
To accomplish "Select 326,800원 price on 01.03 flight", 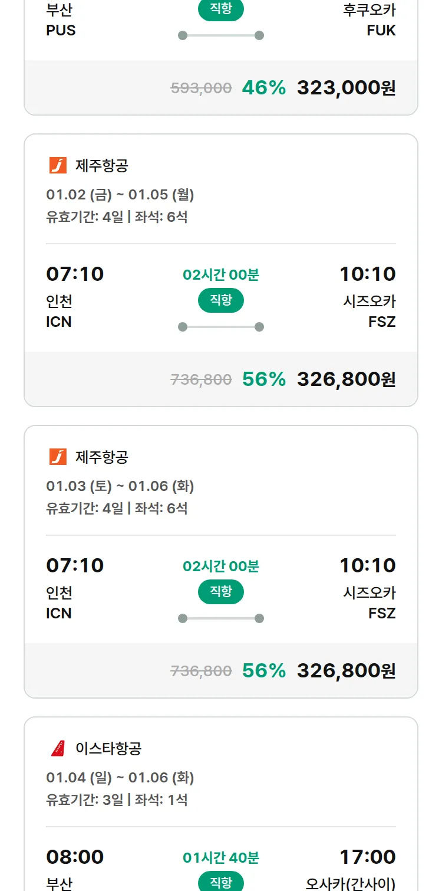I will click(x=346, y=671).
